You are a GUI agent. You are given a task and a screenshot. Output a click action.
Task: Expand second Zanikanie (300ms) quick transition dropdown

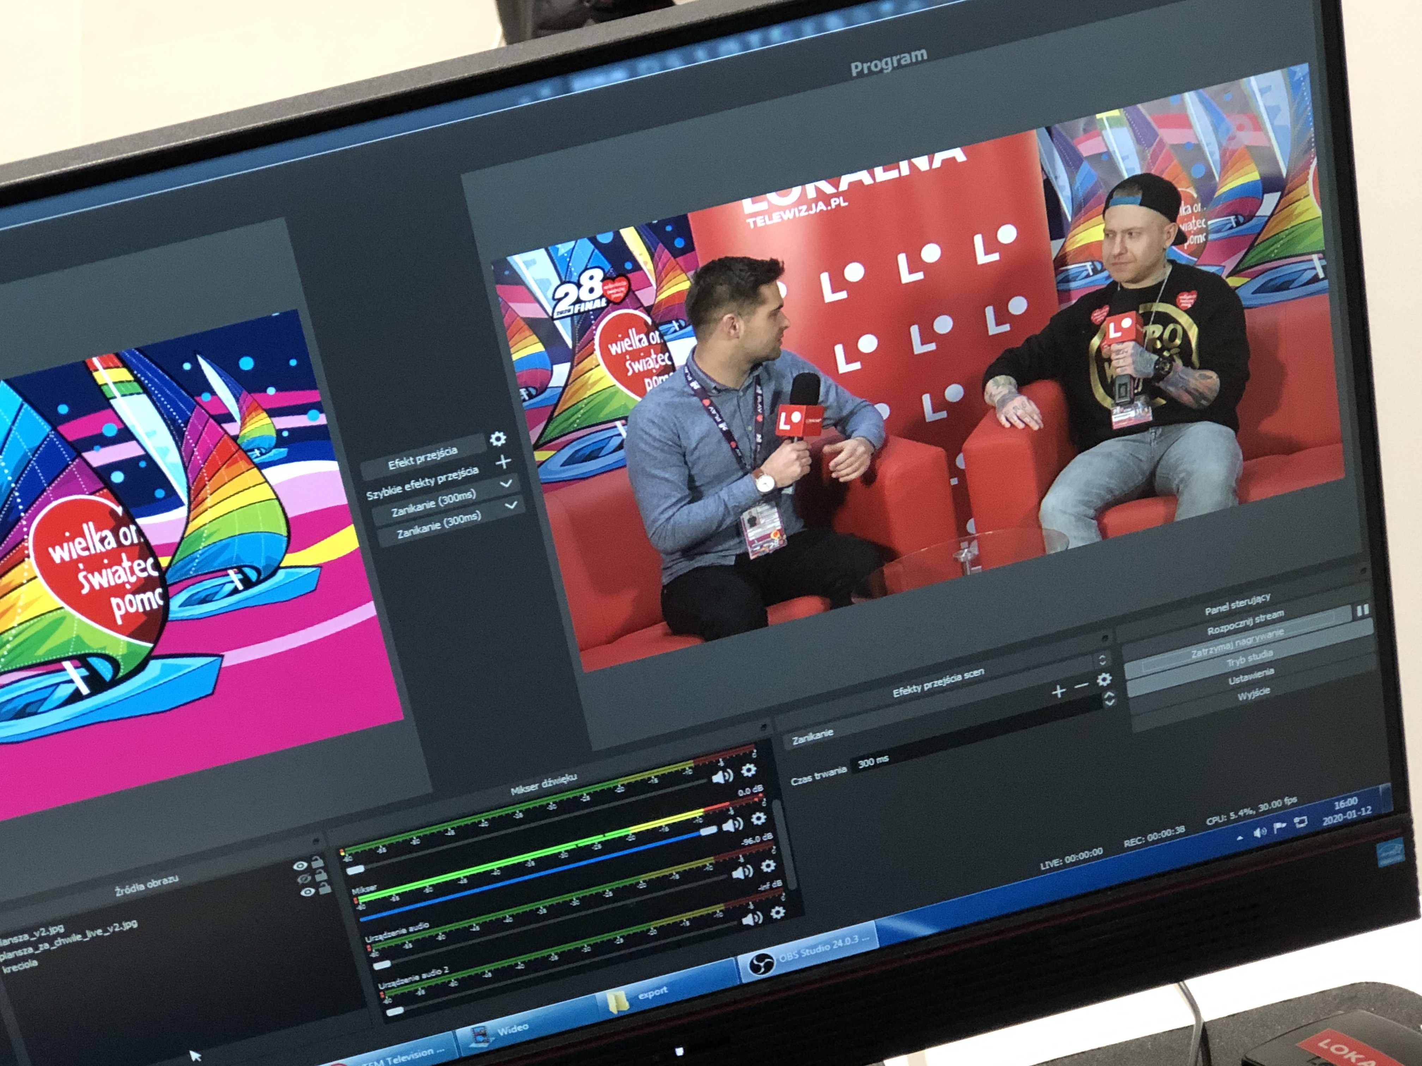(511, 506)
